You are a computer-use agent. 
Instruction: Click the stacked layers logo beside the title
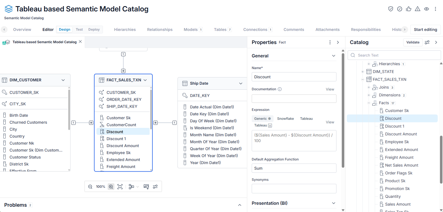pos(9,9)
